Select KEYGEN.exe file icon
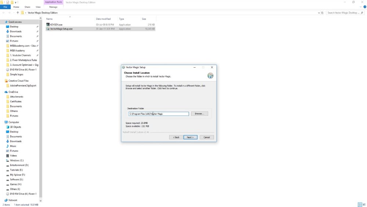Viewport: 367px width, 207px height. pyautogui.click(x=48, y=24)
